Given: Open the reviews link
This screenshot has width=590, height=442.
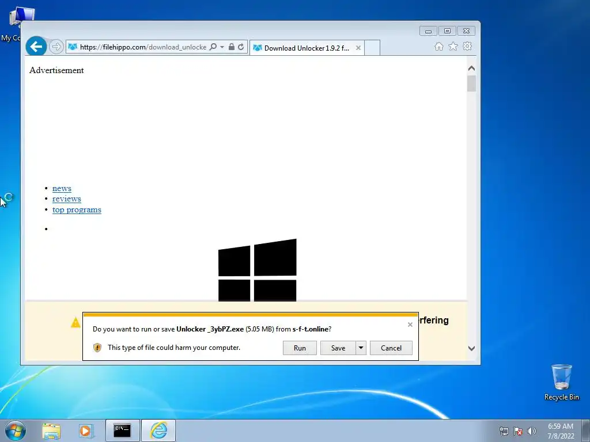Looking at the screenshot, I should [67, 199].
